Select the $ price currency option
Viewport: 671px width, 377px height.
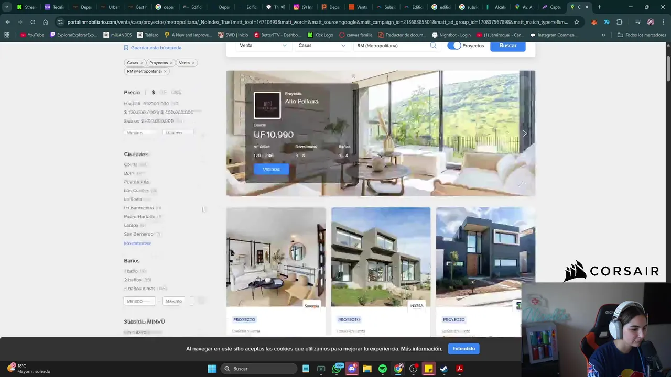click(153, 92)
